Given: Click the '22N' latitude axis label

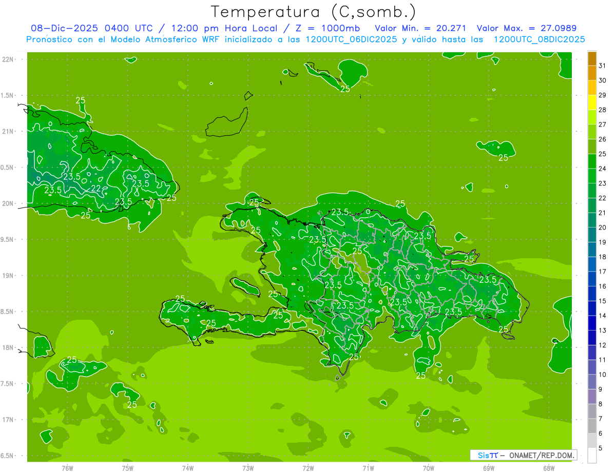Looking at the screenshot, I should [x=8, y=59].
